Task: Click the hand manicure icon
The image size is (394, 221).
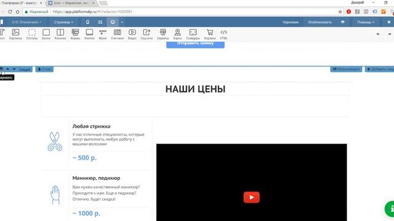Action: [55, 195]
